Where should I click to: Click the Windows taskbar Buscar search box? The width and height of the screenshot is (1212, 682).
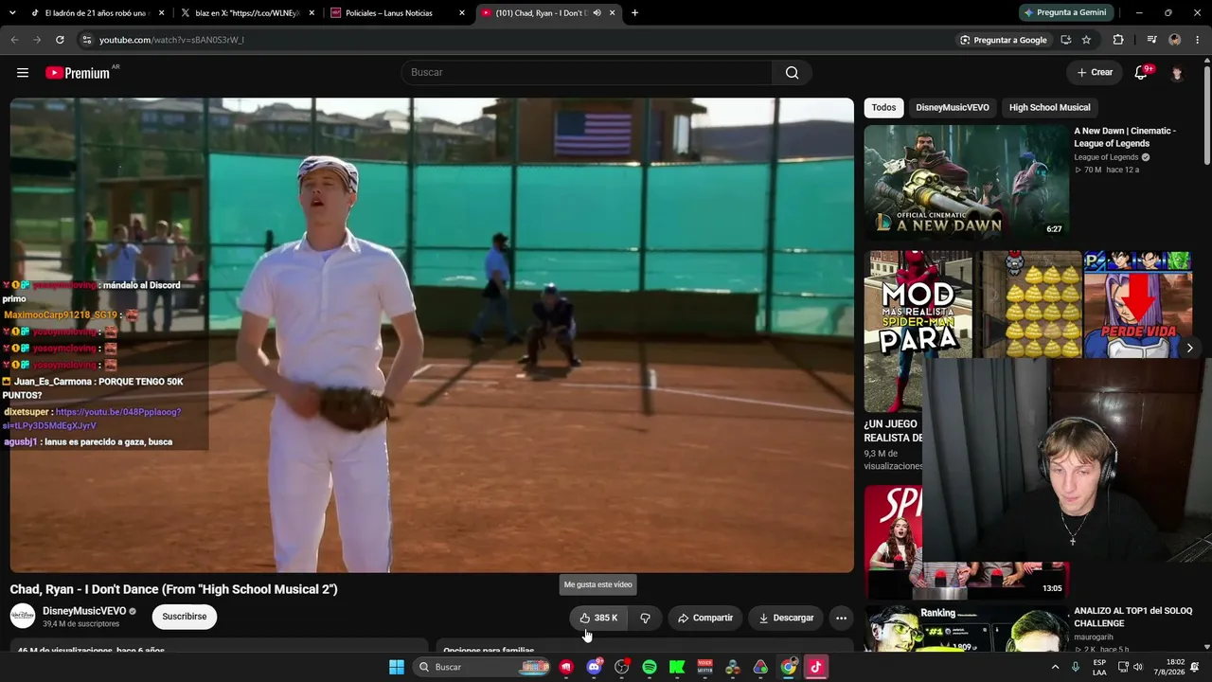pos(483,667)
